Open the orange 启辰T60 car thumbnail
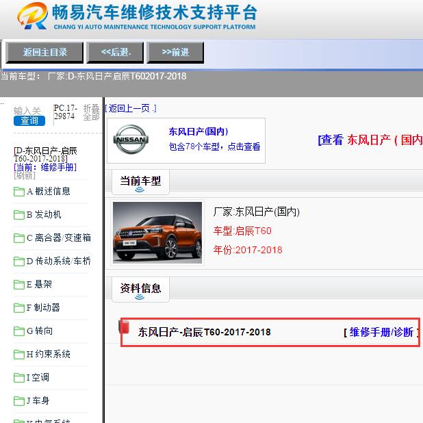The width and height of the screenshot is (423, 423). [157, 233]
